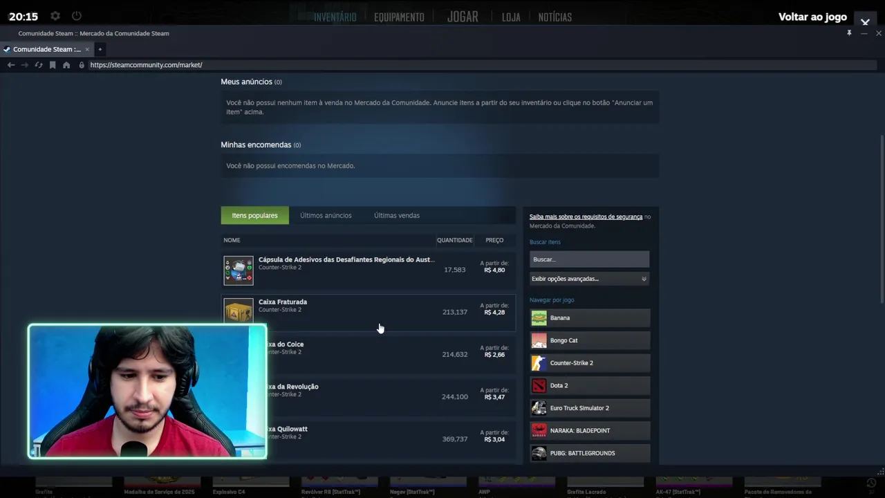Switch to the Últimos anúncios tab
885x498 pixels.
[x=326, y=215]
